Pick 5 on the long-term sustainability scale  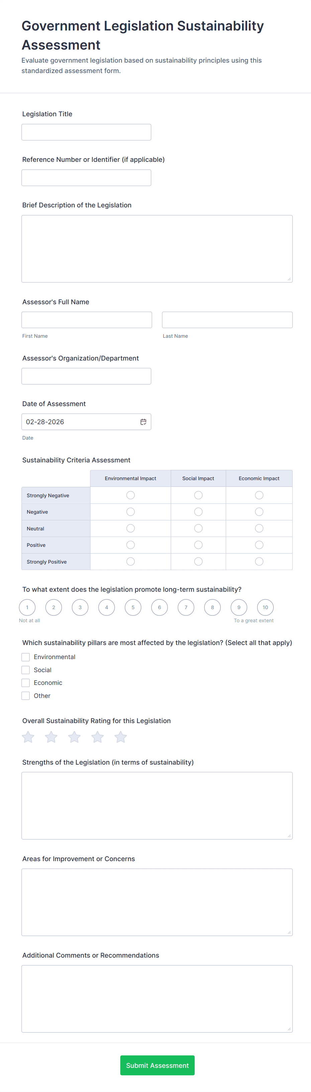coord(133,607)
